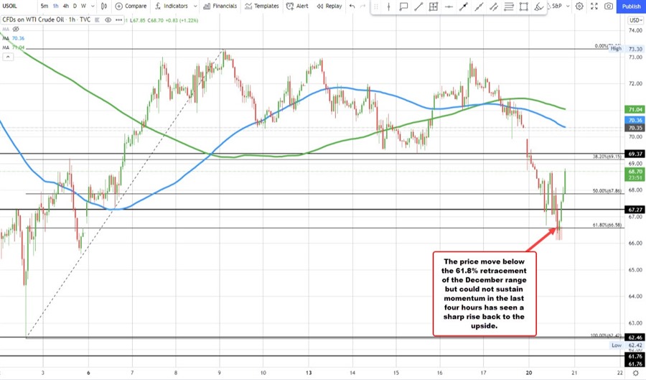Select the extended line drawing tool

click(x=479, y=6)
